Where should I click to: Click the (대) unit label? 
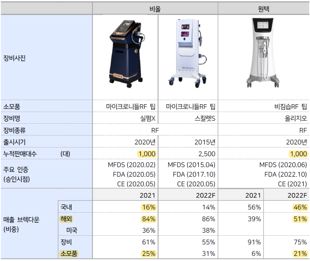[x=65, y=154]
